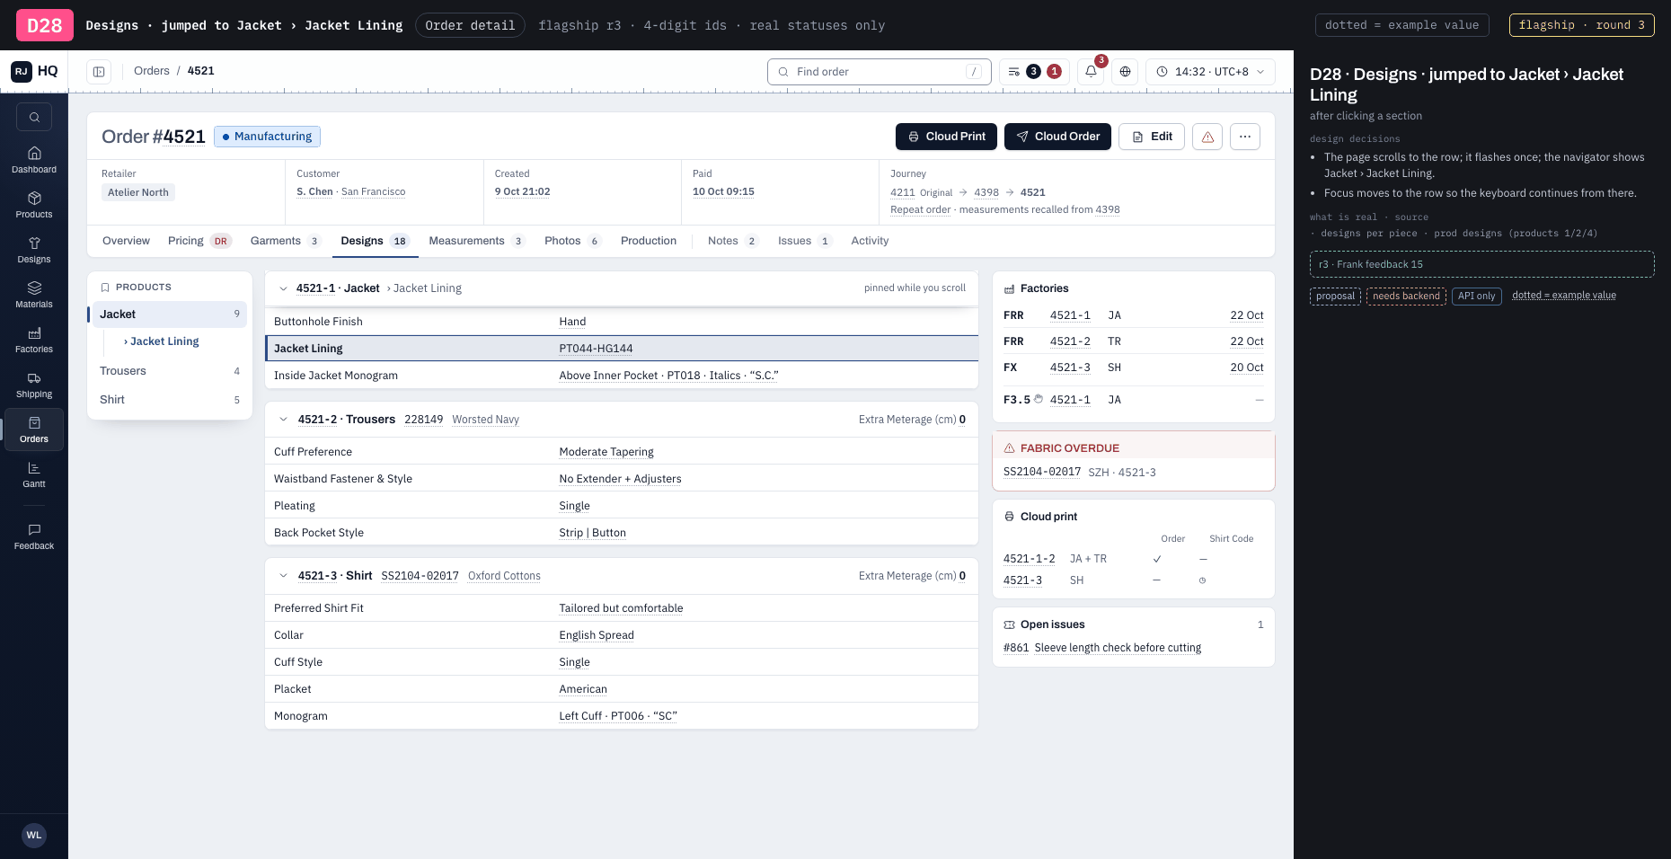Open the sidebar search icon

[34, 117]
